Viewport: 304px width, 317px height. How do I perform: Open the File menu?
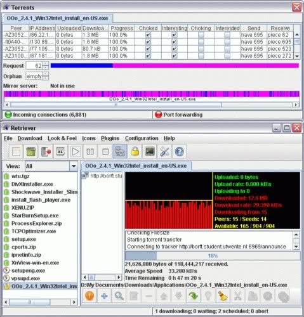point(8,138)
